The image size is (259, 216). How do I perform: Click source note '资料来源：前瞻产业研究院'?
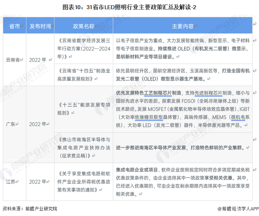pyautogui.click(x=30, y=209)
